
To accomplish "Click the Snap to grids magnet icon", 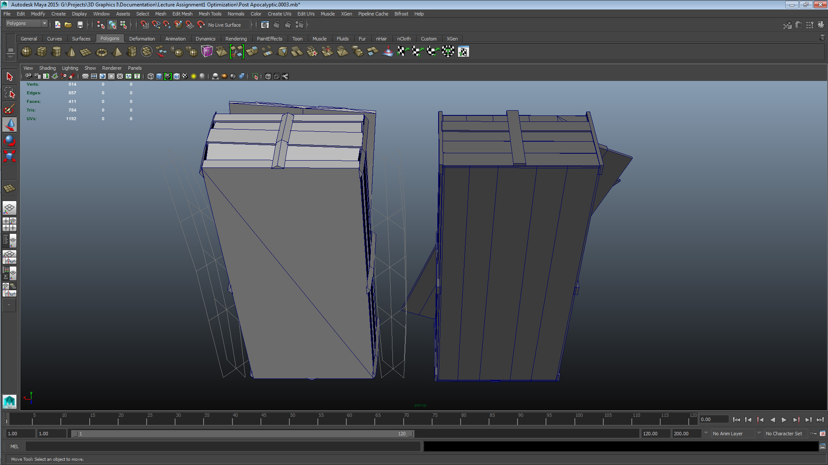I will (144, 25).
